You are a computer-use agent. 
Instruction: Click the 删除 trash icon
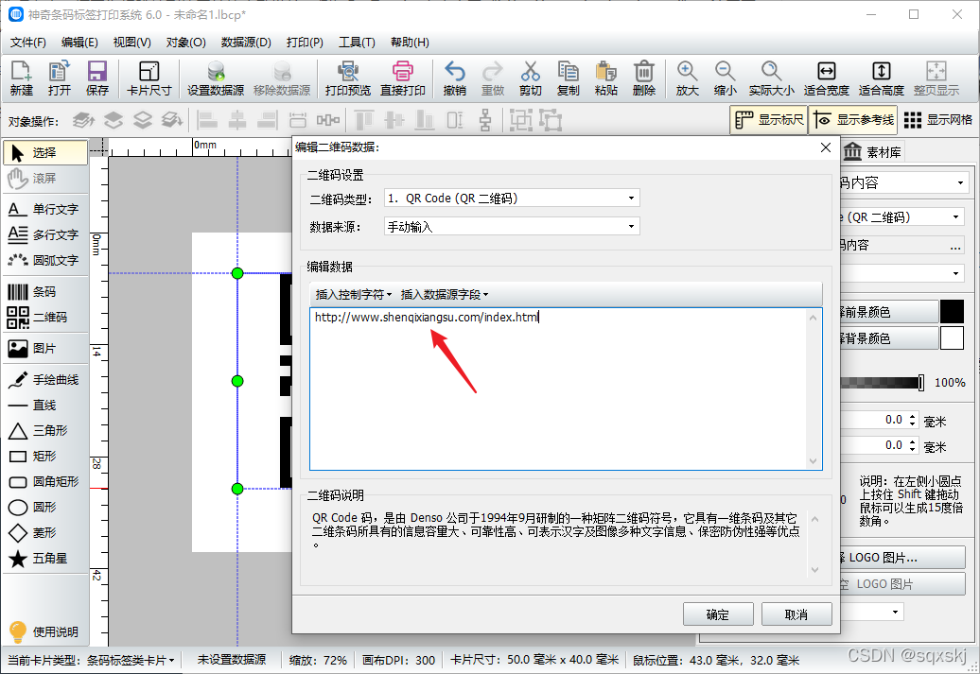(x=644, y=78)
